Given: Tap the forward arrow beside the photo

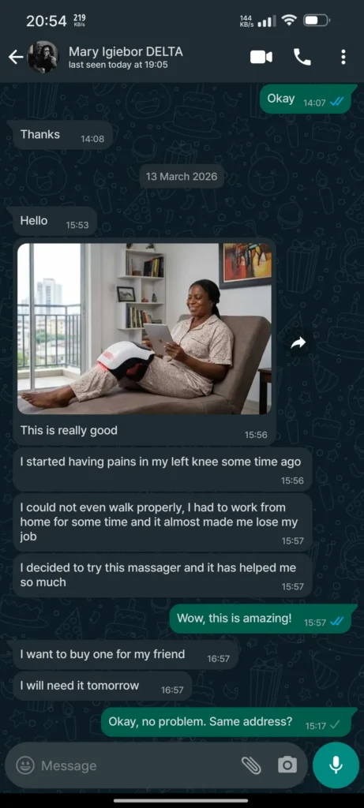Looking at the screenshot, I should coord(298,342).
